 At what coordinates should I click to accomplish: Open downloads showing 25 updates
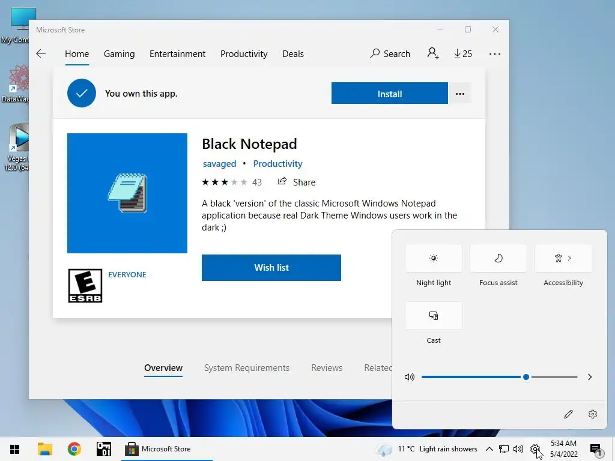coord(463,53)
